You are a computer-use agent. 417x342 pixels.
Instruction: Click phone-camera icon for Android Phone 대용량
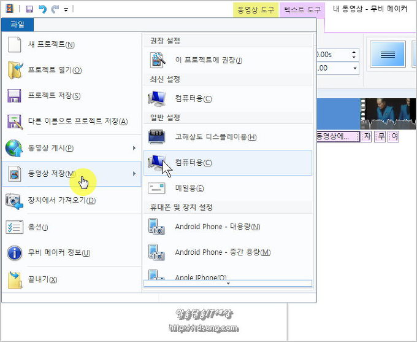tap(156, 227)
